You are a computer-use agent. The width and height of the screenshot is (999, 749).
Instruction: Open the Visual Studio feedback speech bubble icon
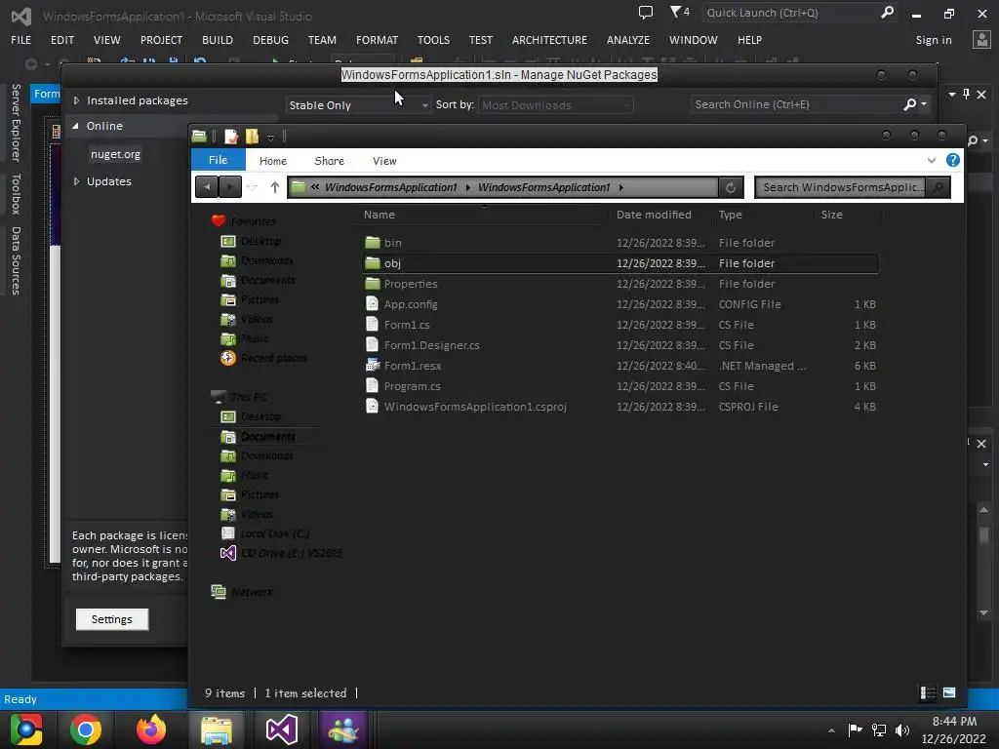[x=646, y=12]
